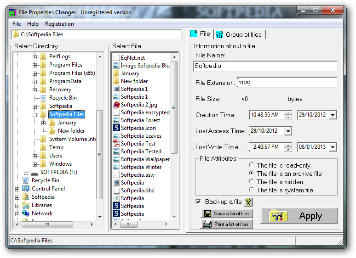Click the File Extension input field

point(287,83)
